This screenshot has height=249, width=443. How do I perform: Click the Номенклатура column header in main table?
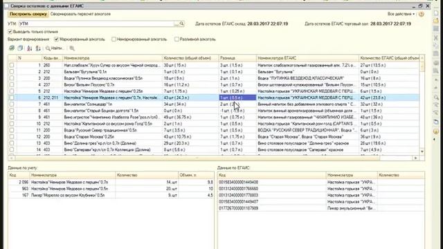pos(112,58)
